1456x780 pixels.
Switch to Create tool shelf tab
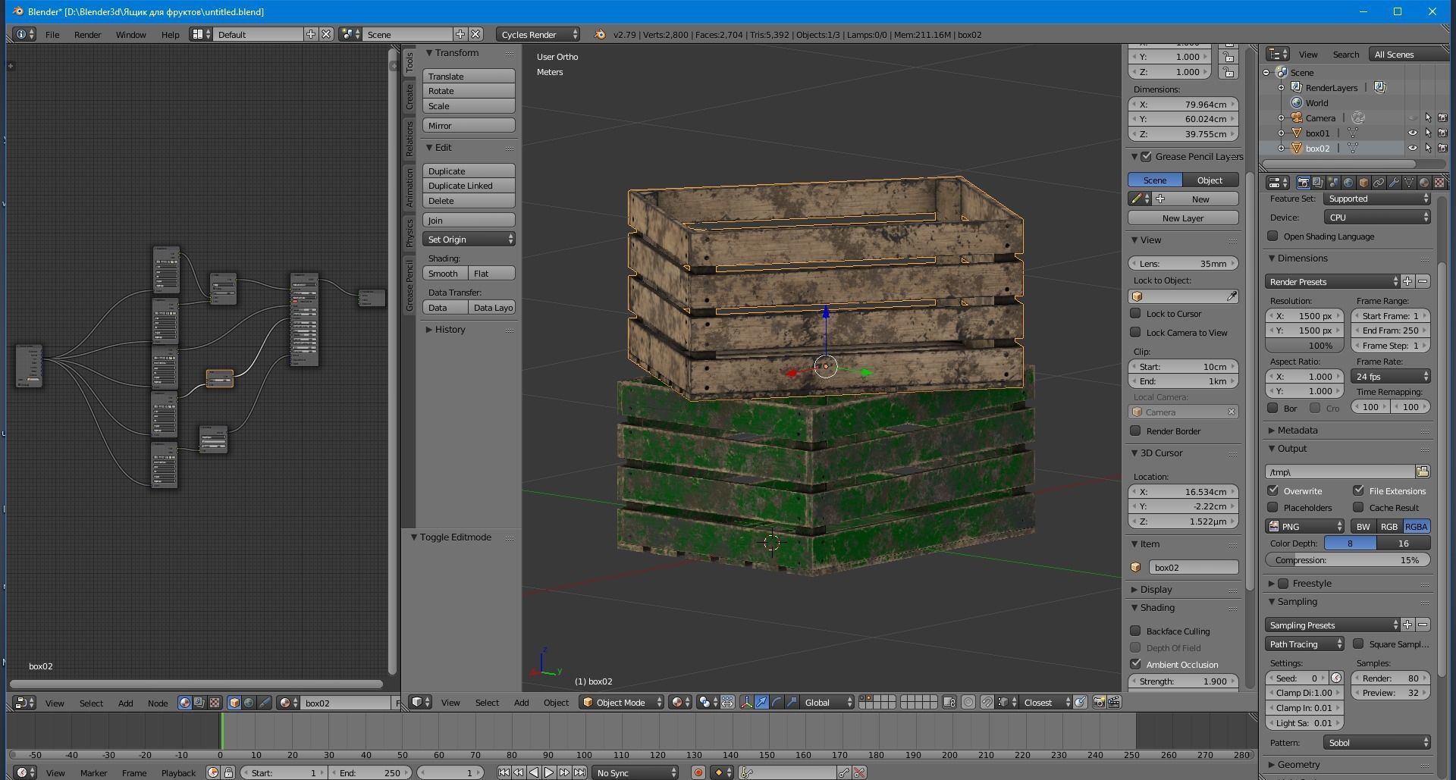pyautogui.click(x=409, y=96)
